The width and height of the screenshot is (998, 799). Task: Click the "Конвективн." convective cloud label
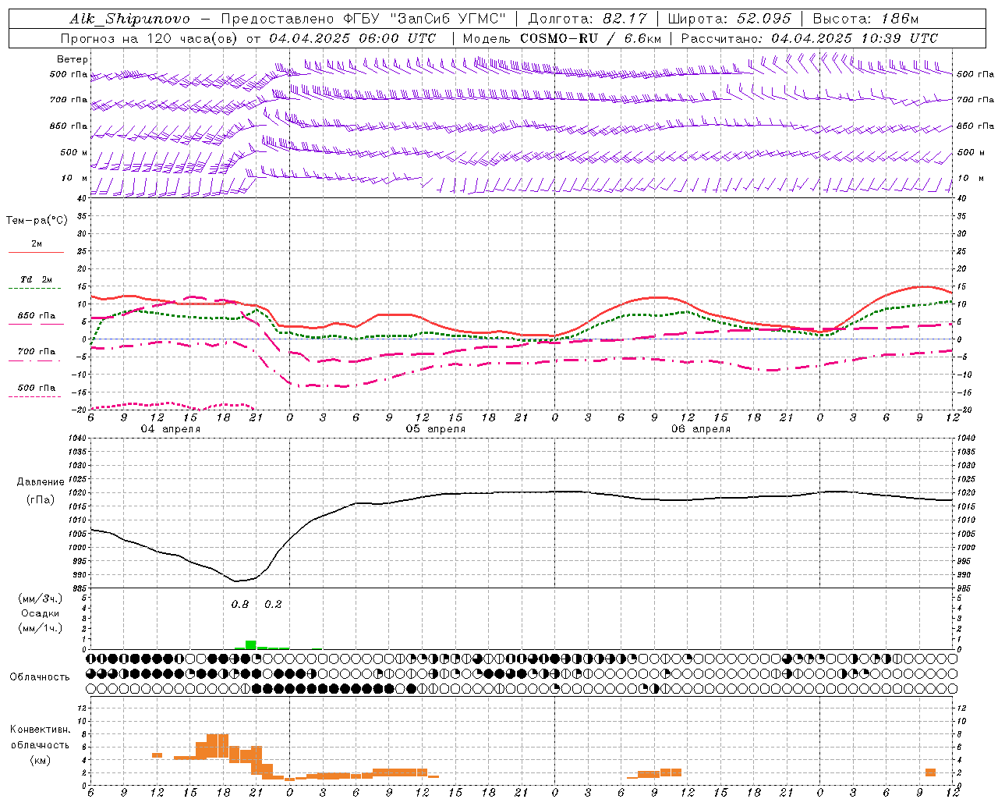[40, 730]
